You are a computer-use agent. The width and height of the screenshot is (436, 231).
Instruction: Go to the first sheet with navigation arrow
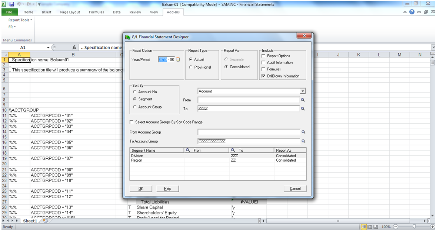coord(4,221)
